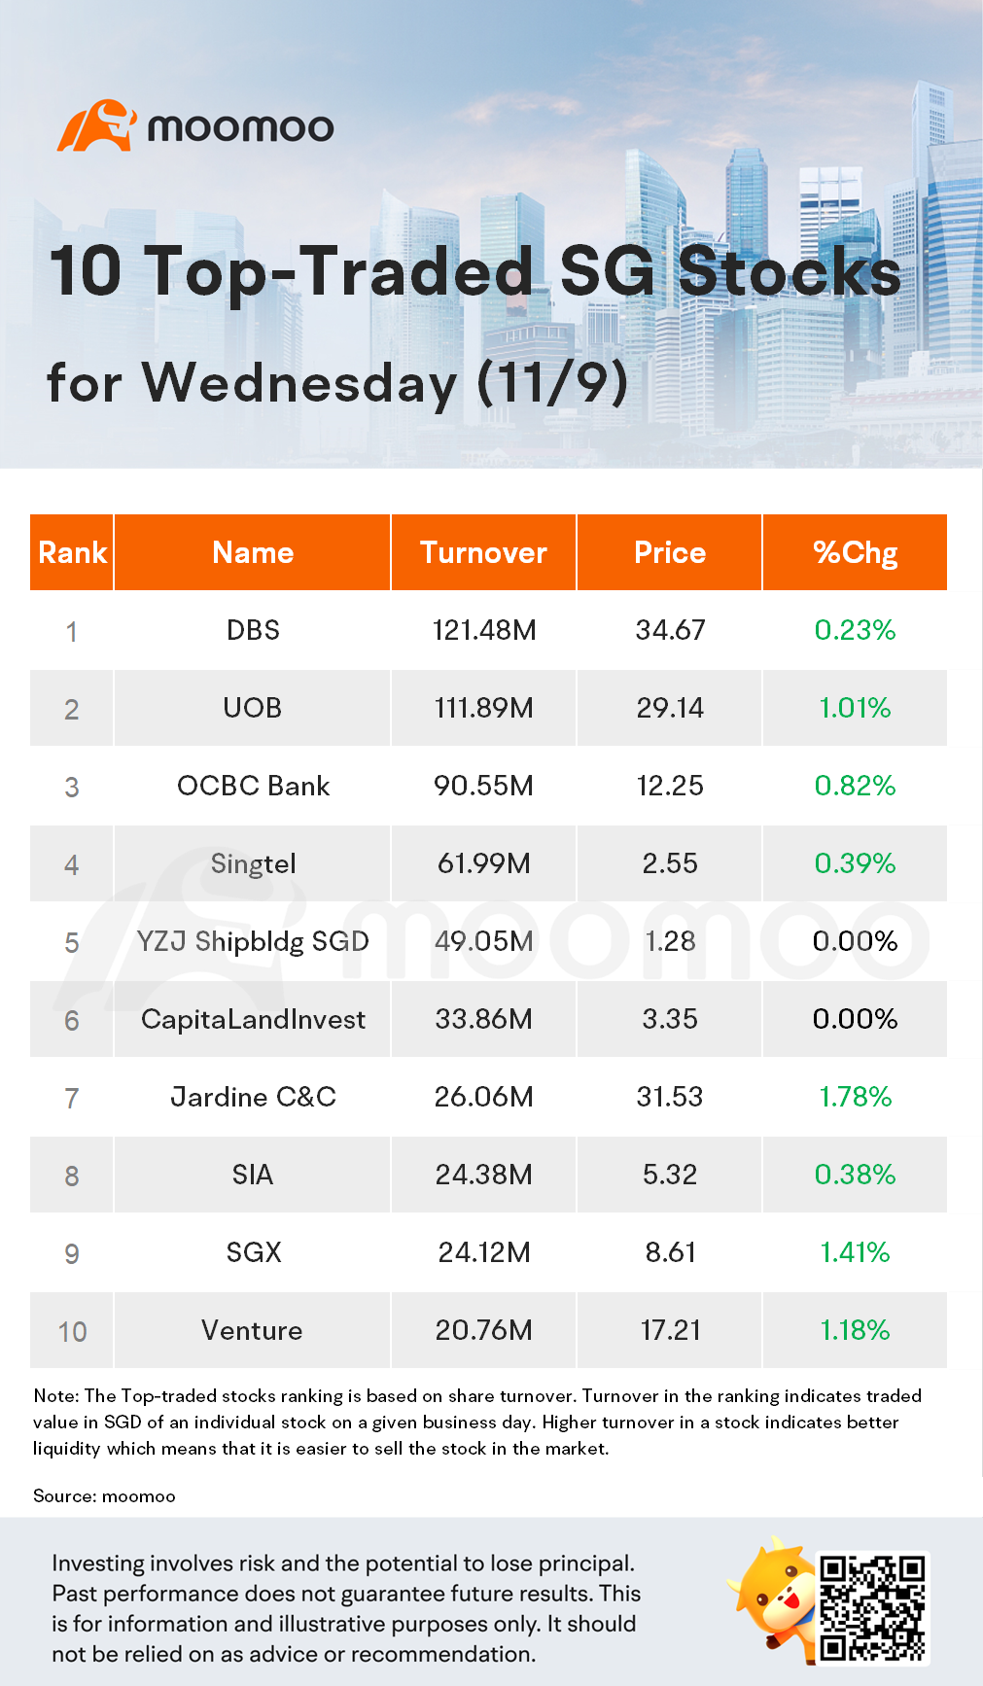983x1686 pixels.
Task: Click the Venture stock name
Action: [253, 1330]
